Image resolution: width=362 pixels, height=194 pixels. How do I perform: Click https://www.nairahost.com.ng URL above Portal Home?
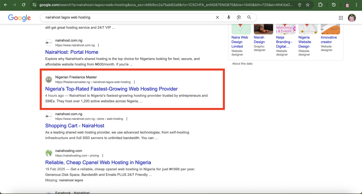(x=75, y=45)
